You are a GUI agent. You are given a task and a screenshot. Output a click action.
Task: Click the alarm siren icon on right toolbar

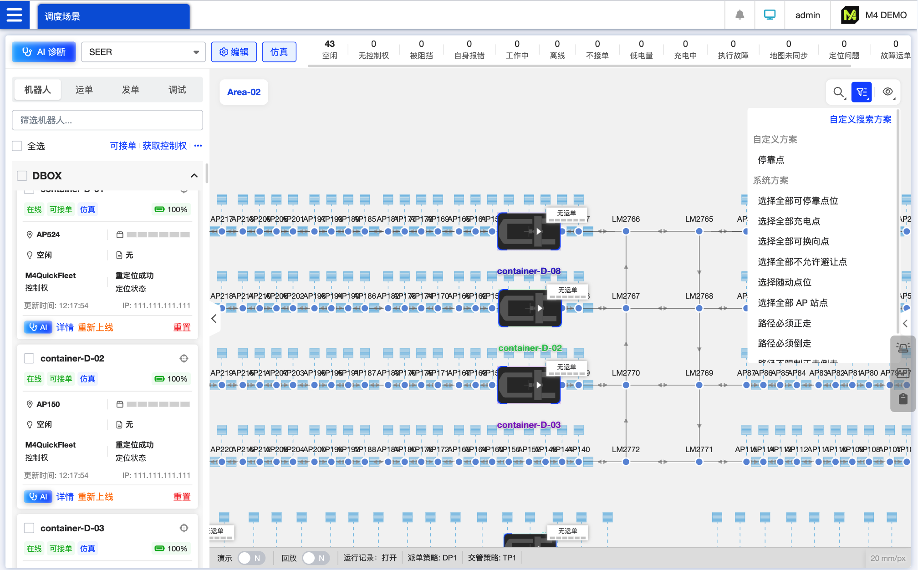click(903, 348)
